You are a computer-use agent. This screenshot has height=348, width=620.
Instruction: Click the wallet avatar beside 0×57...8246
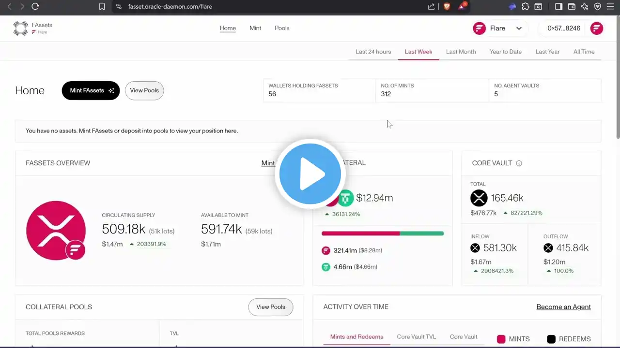tap(596, 28)
